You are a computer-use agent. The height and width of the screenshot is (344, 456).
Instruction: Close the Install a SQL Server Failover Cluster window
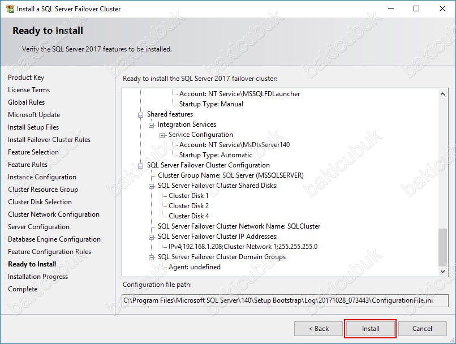(442, 8)
